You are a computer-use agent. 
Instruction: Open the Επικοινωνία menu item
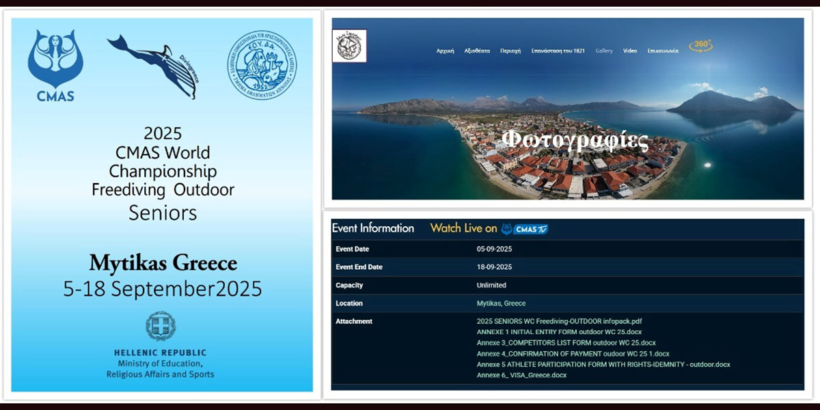point(663,51)
